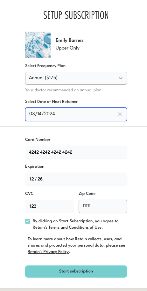Toggle the Terms and Conditions agreement checkbox
147x291 pixels.
(28, 221)
